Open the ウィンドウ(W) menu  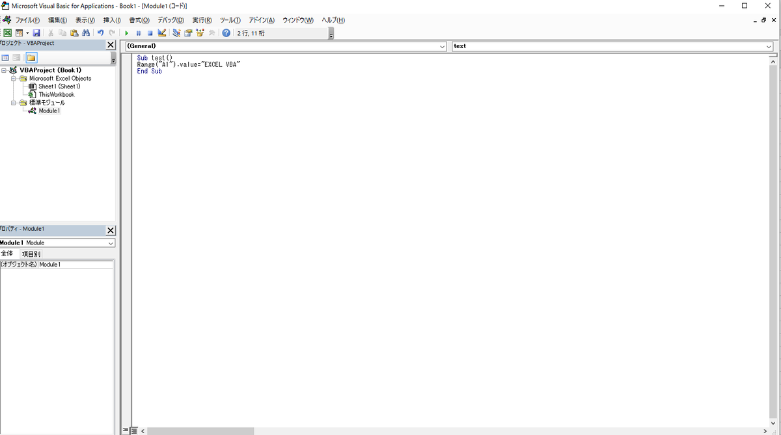(x=298, y=20)
